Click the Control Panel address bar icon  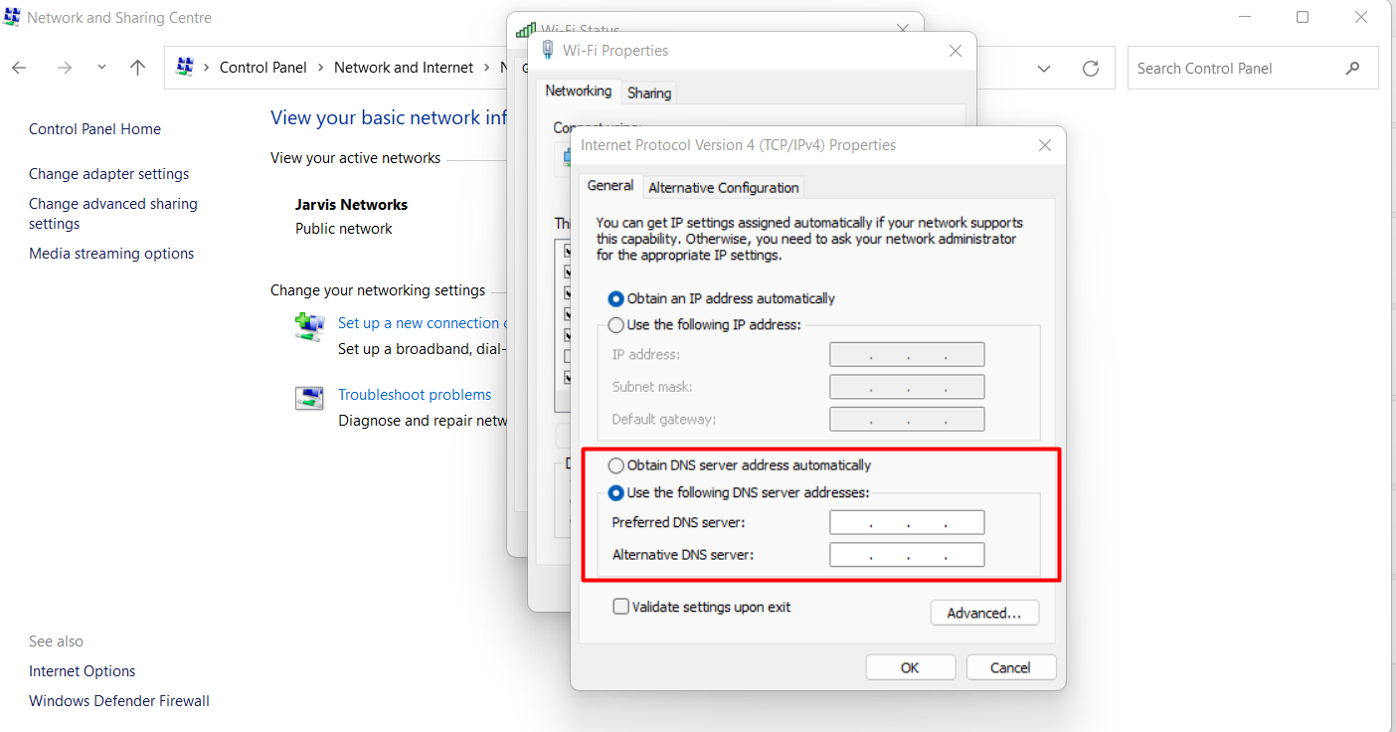pyautogui.click(x=185, y=68)
